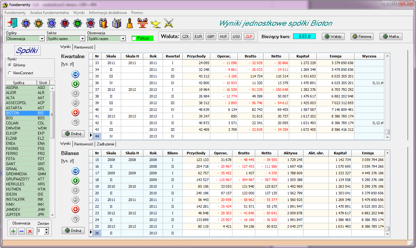Select ZLP currency

click(x=249, y=37)
